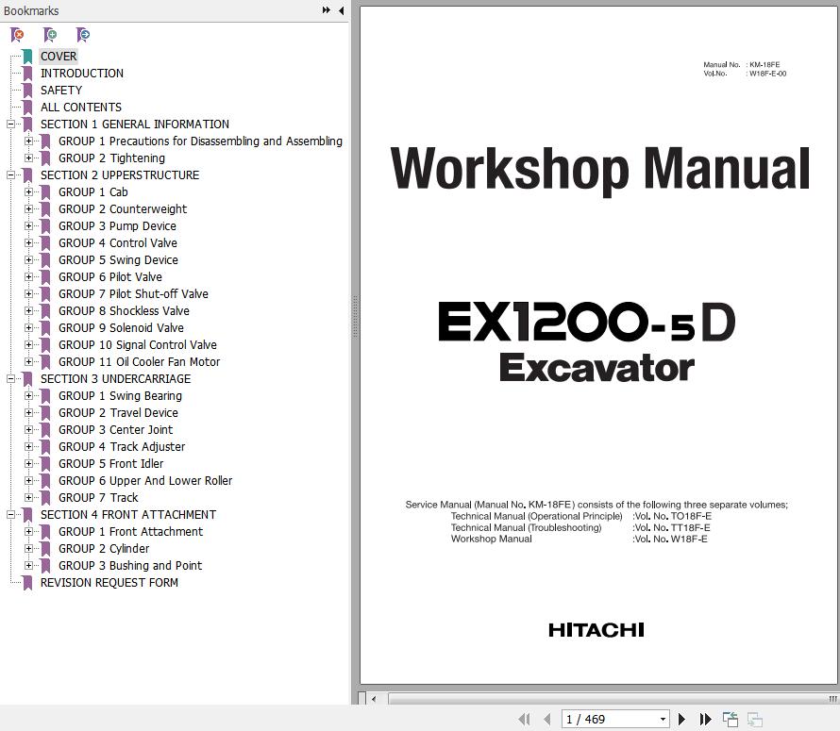Screen dimensions: 840x731
Task: Open the REVISION REQUEST FORM bookmark
Action: [109, 583]
